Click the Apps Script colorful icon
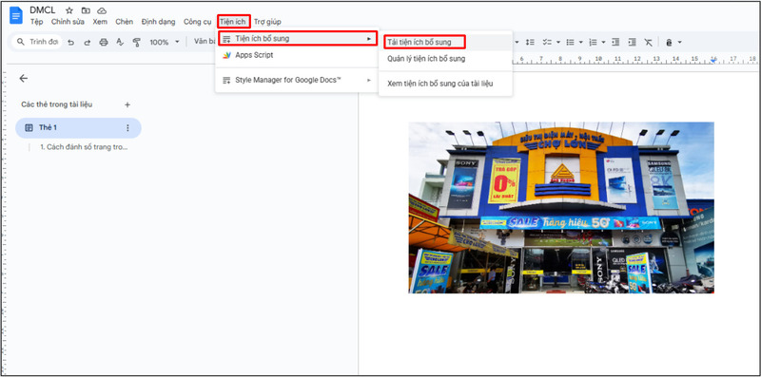This screenshot has width=761, height=377. 226,55
